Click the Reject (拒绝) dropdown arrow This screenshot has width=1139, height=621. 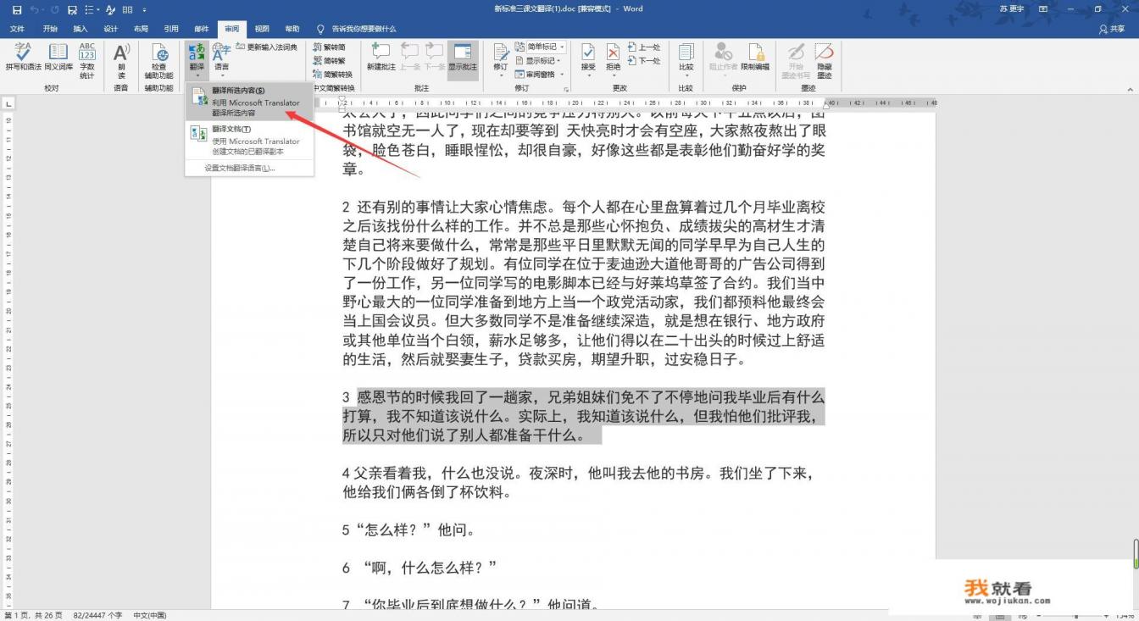(x=613, y=75)
